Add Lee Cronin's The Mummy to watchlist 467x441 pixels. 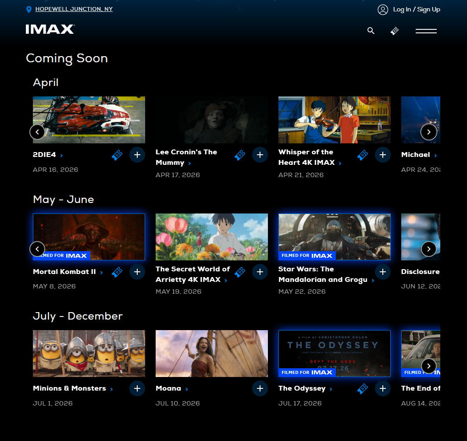click(260, 155)
